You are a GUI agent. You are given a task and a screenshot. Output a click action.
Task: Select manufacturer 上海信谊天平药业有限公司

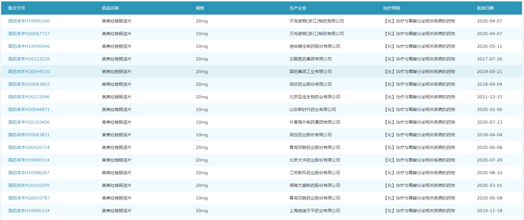pyautogui.click(x=315, y=211)
